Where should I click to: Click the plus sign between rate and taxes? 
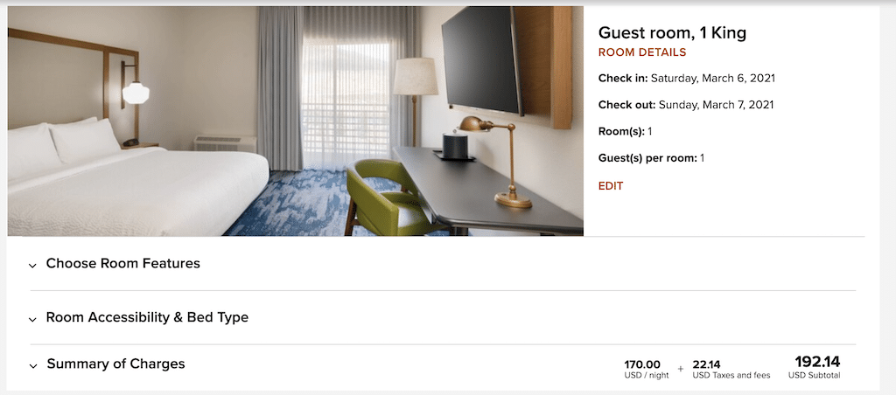681,369
